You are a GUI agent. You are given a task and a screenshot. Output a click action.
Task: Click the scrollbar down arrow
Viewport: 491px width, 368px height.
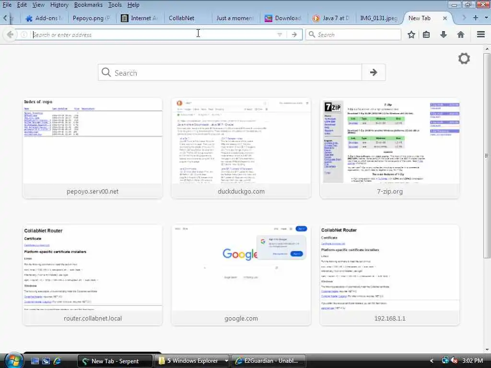[x=487, y=349]
